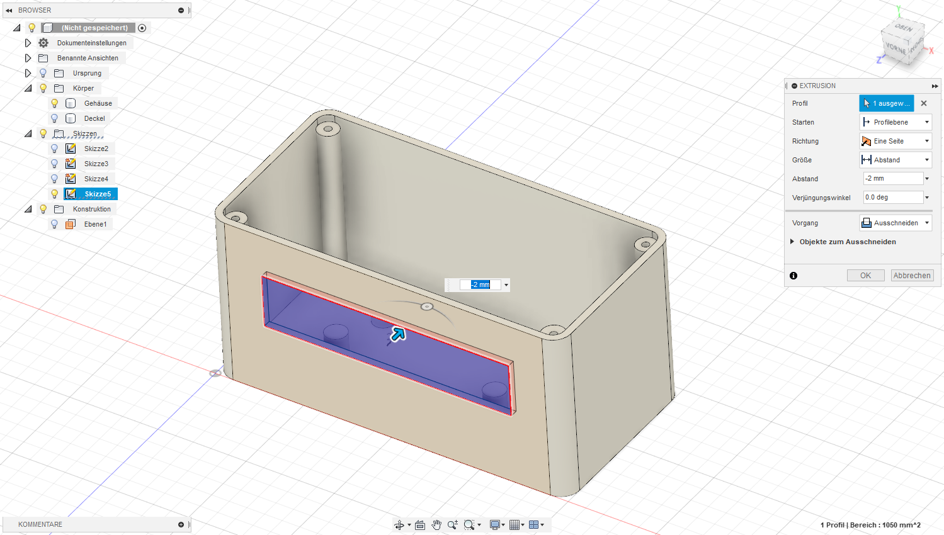Click the info icon in Extrusion dialog
This screenshot has width=944, height=535.
[793, 276]
